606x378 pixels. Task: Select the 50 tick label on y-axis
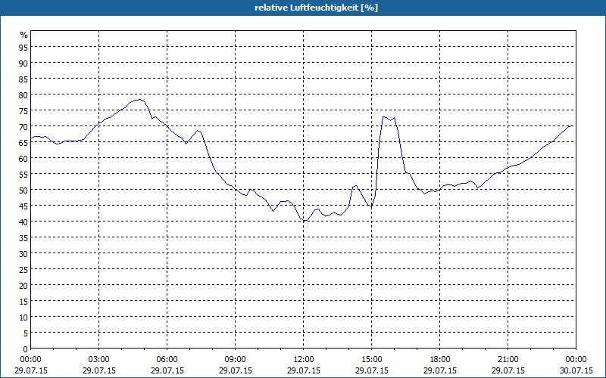(23, 190)
